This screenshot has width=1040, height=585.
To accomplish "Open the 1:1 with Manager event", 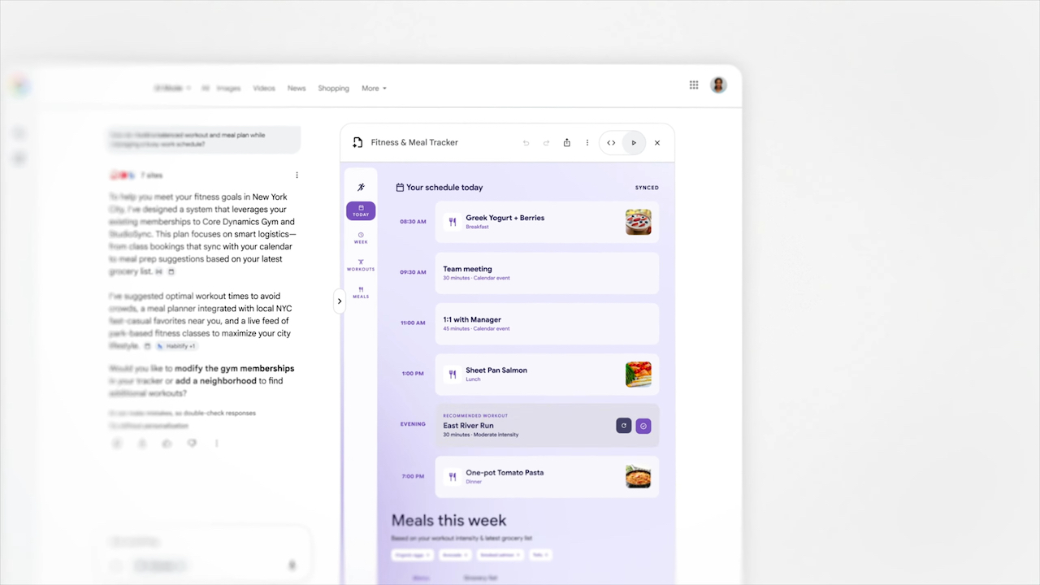I will click(547, 323).
